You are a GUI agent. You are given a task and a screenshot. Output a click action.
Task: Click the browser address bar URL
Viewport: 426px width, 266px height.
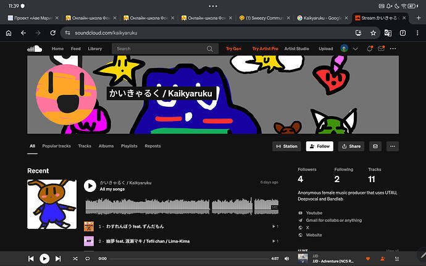click(106, 33)
